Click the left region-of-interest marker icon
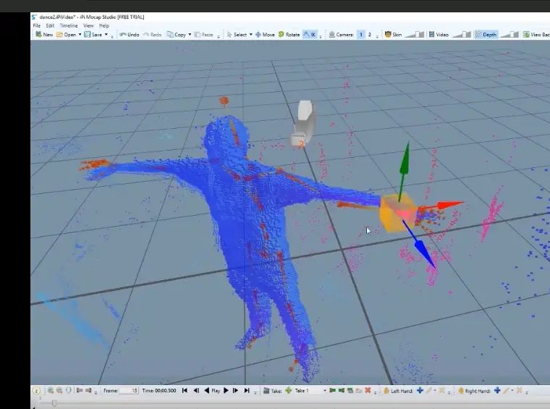 click(80, 390)
